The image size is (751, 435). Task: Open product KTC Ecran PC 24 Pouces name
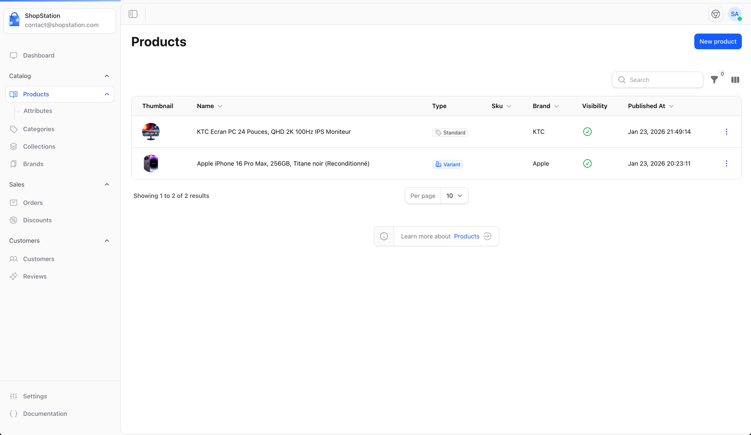pos(274,132)
